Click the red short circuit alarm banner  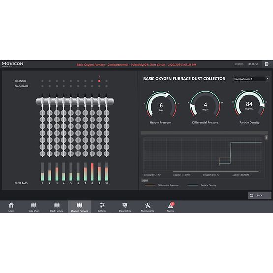pyautogui.click(x=137, y=65)
